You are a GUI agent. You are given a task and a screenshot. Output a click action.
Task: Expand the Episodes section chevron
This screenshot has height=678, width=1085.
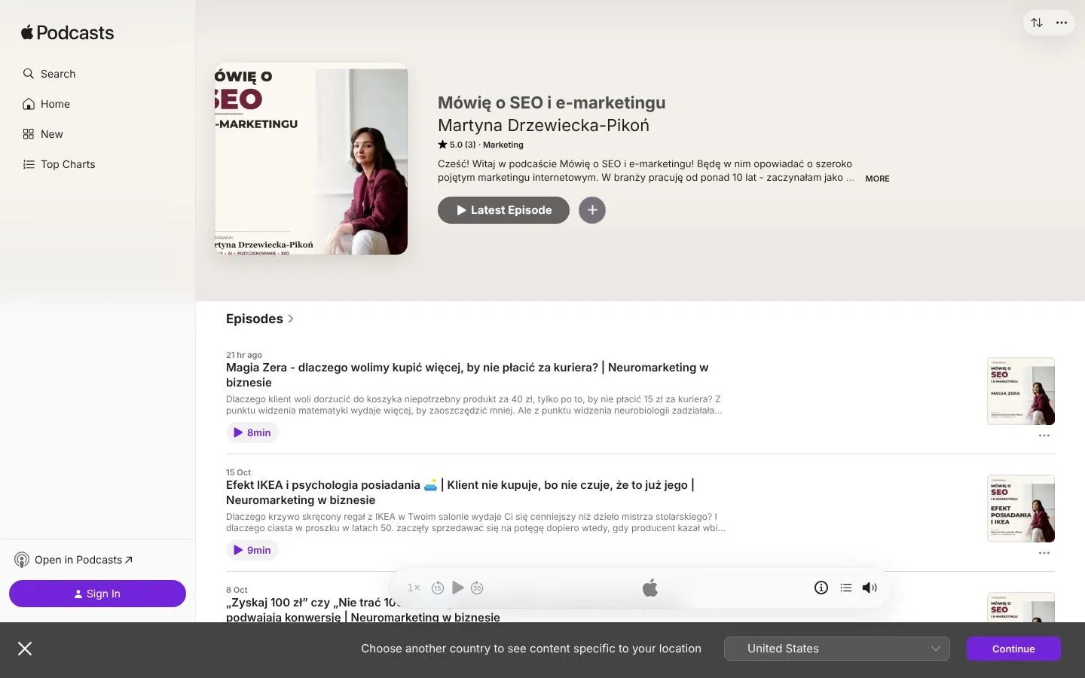[x=291, y=319]
